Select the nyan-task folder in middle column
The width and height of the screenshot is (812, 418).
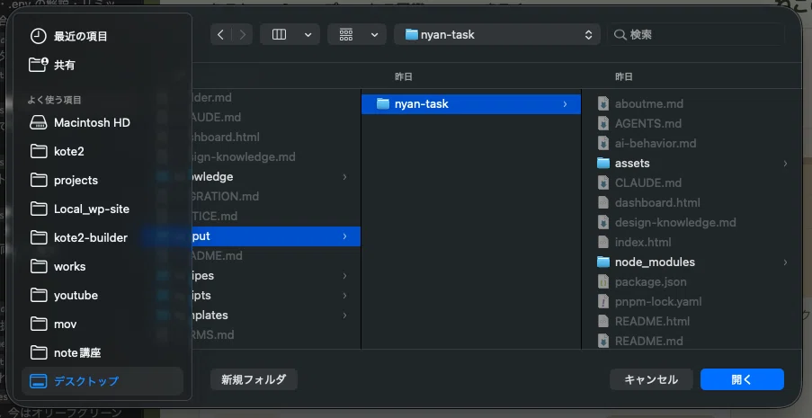tap(470, 104)
